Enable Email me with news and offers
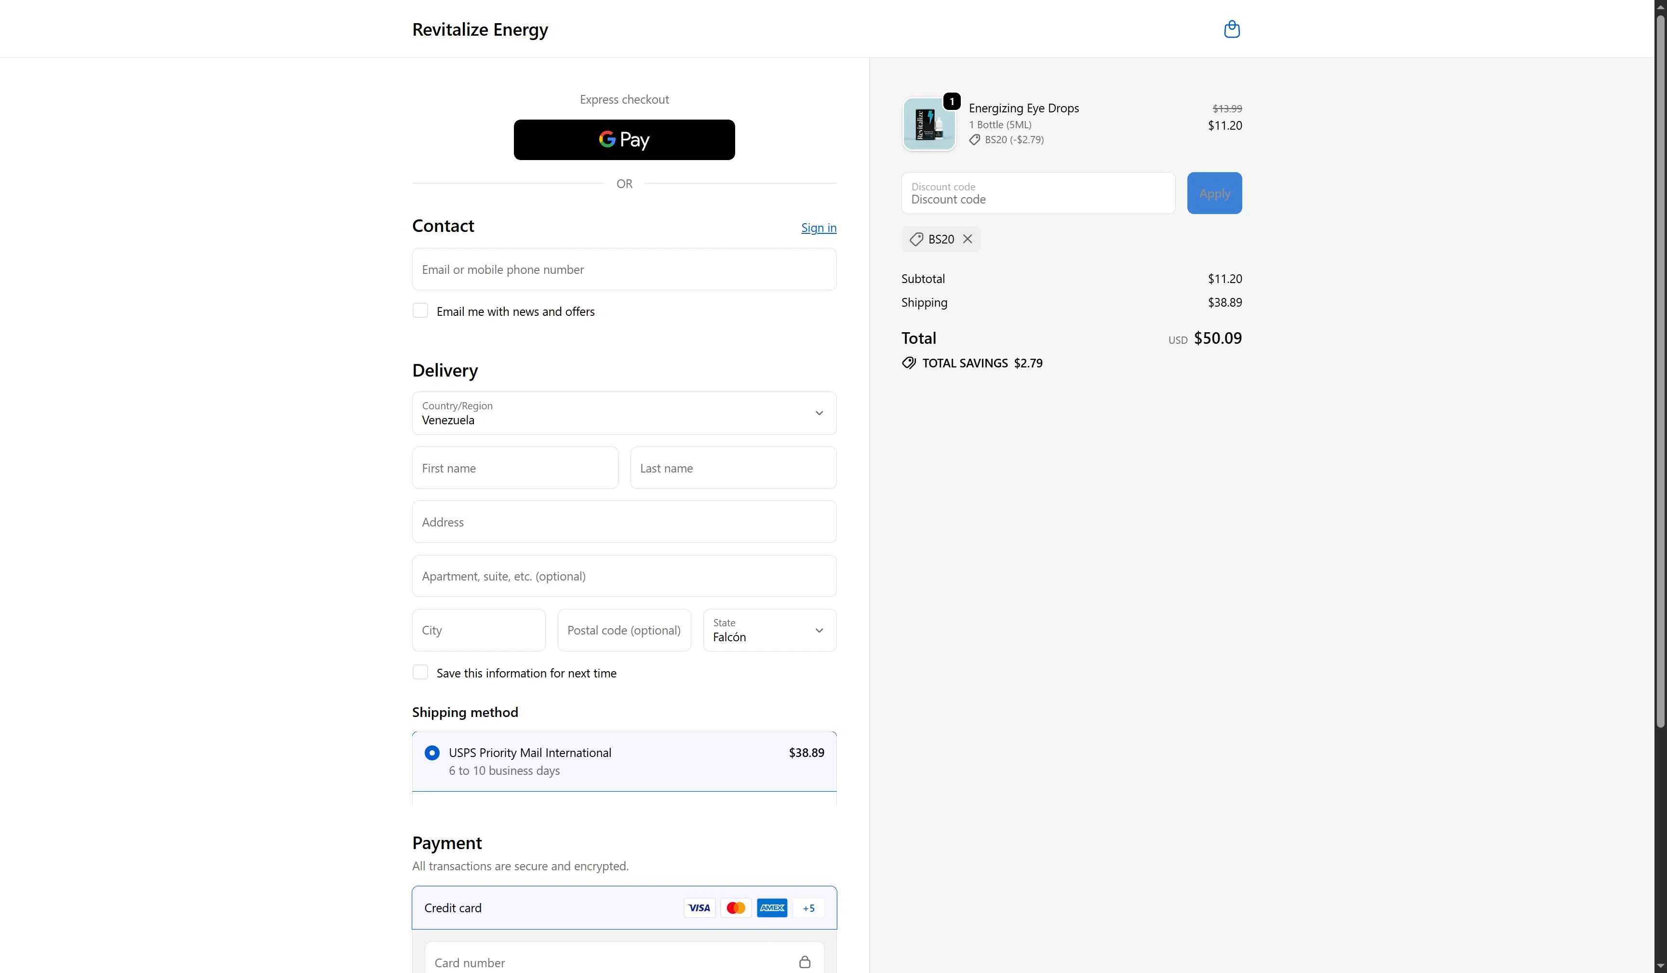Image resolution: width=1667 pixels, height=973 pixels. (x=420, y=310)
